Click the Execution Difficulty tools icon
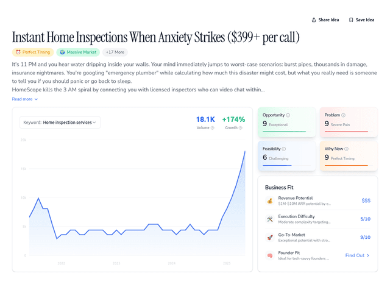 (x=270, y=219)
